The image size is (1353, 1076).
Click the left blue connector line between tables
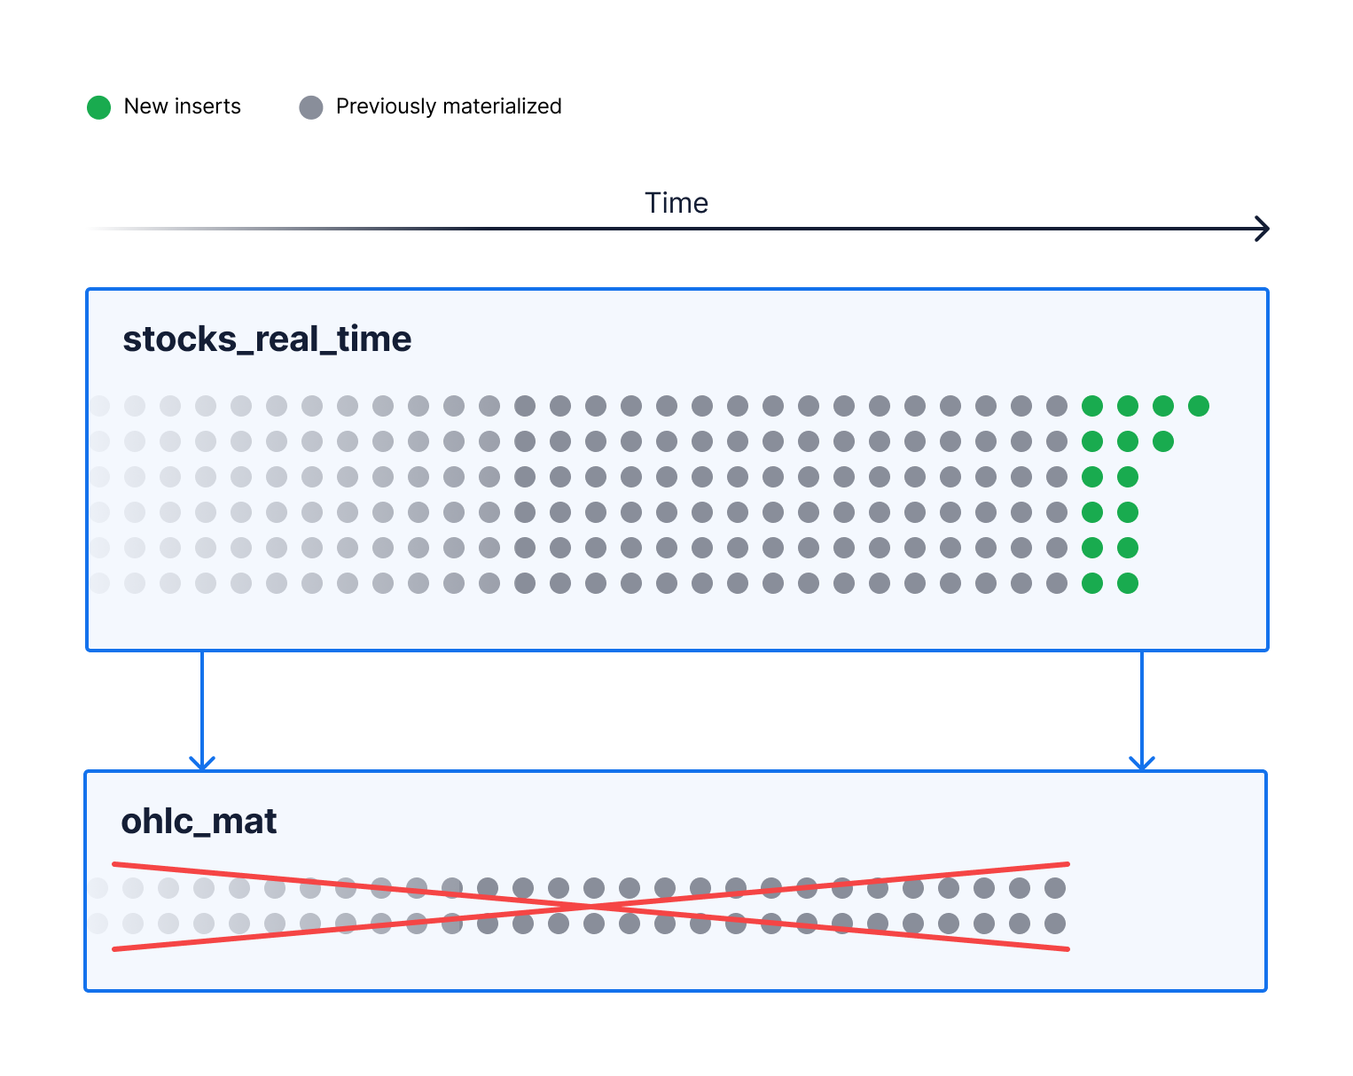[202, 705]
